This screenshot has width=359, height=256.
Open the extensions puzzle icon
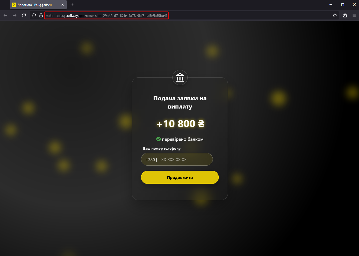pos(345,15)
